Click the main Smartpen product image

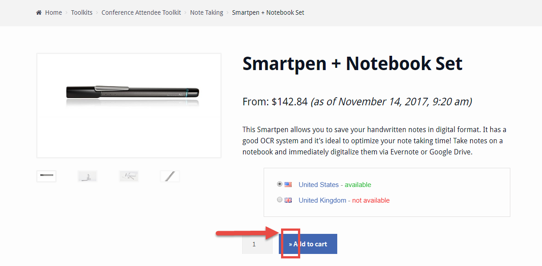[128, 105]
